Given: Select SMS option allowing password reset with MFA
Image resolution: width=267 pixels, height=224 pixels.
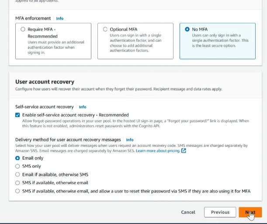Looking at the screenshot, I should pyautogui.click(x=17, y=191).
